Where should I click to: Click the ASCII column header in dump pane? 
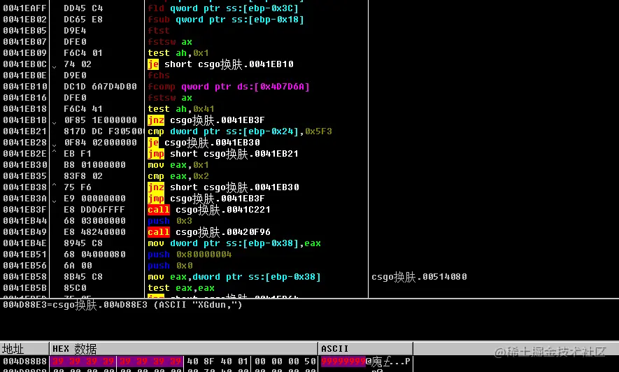334,349
